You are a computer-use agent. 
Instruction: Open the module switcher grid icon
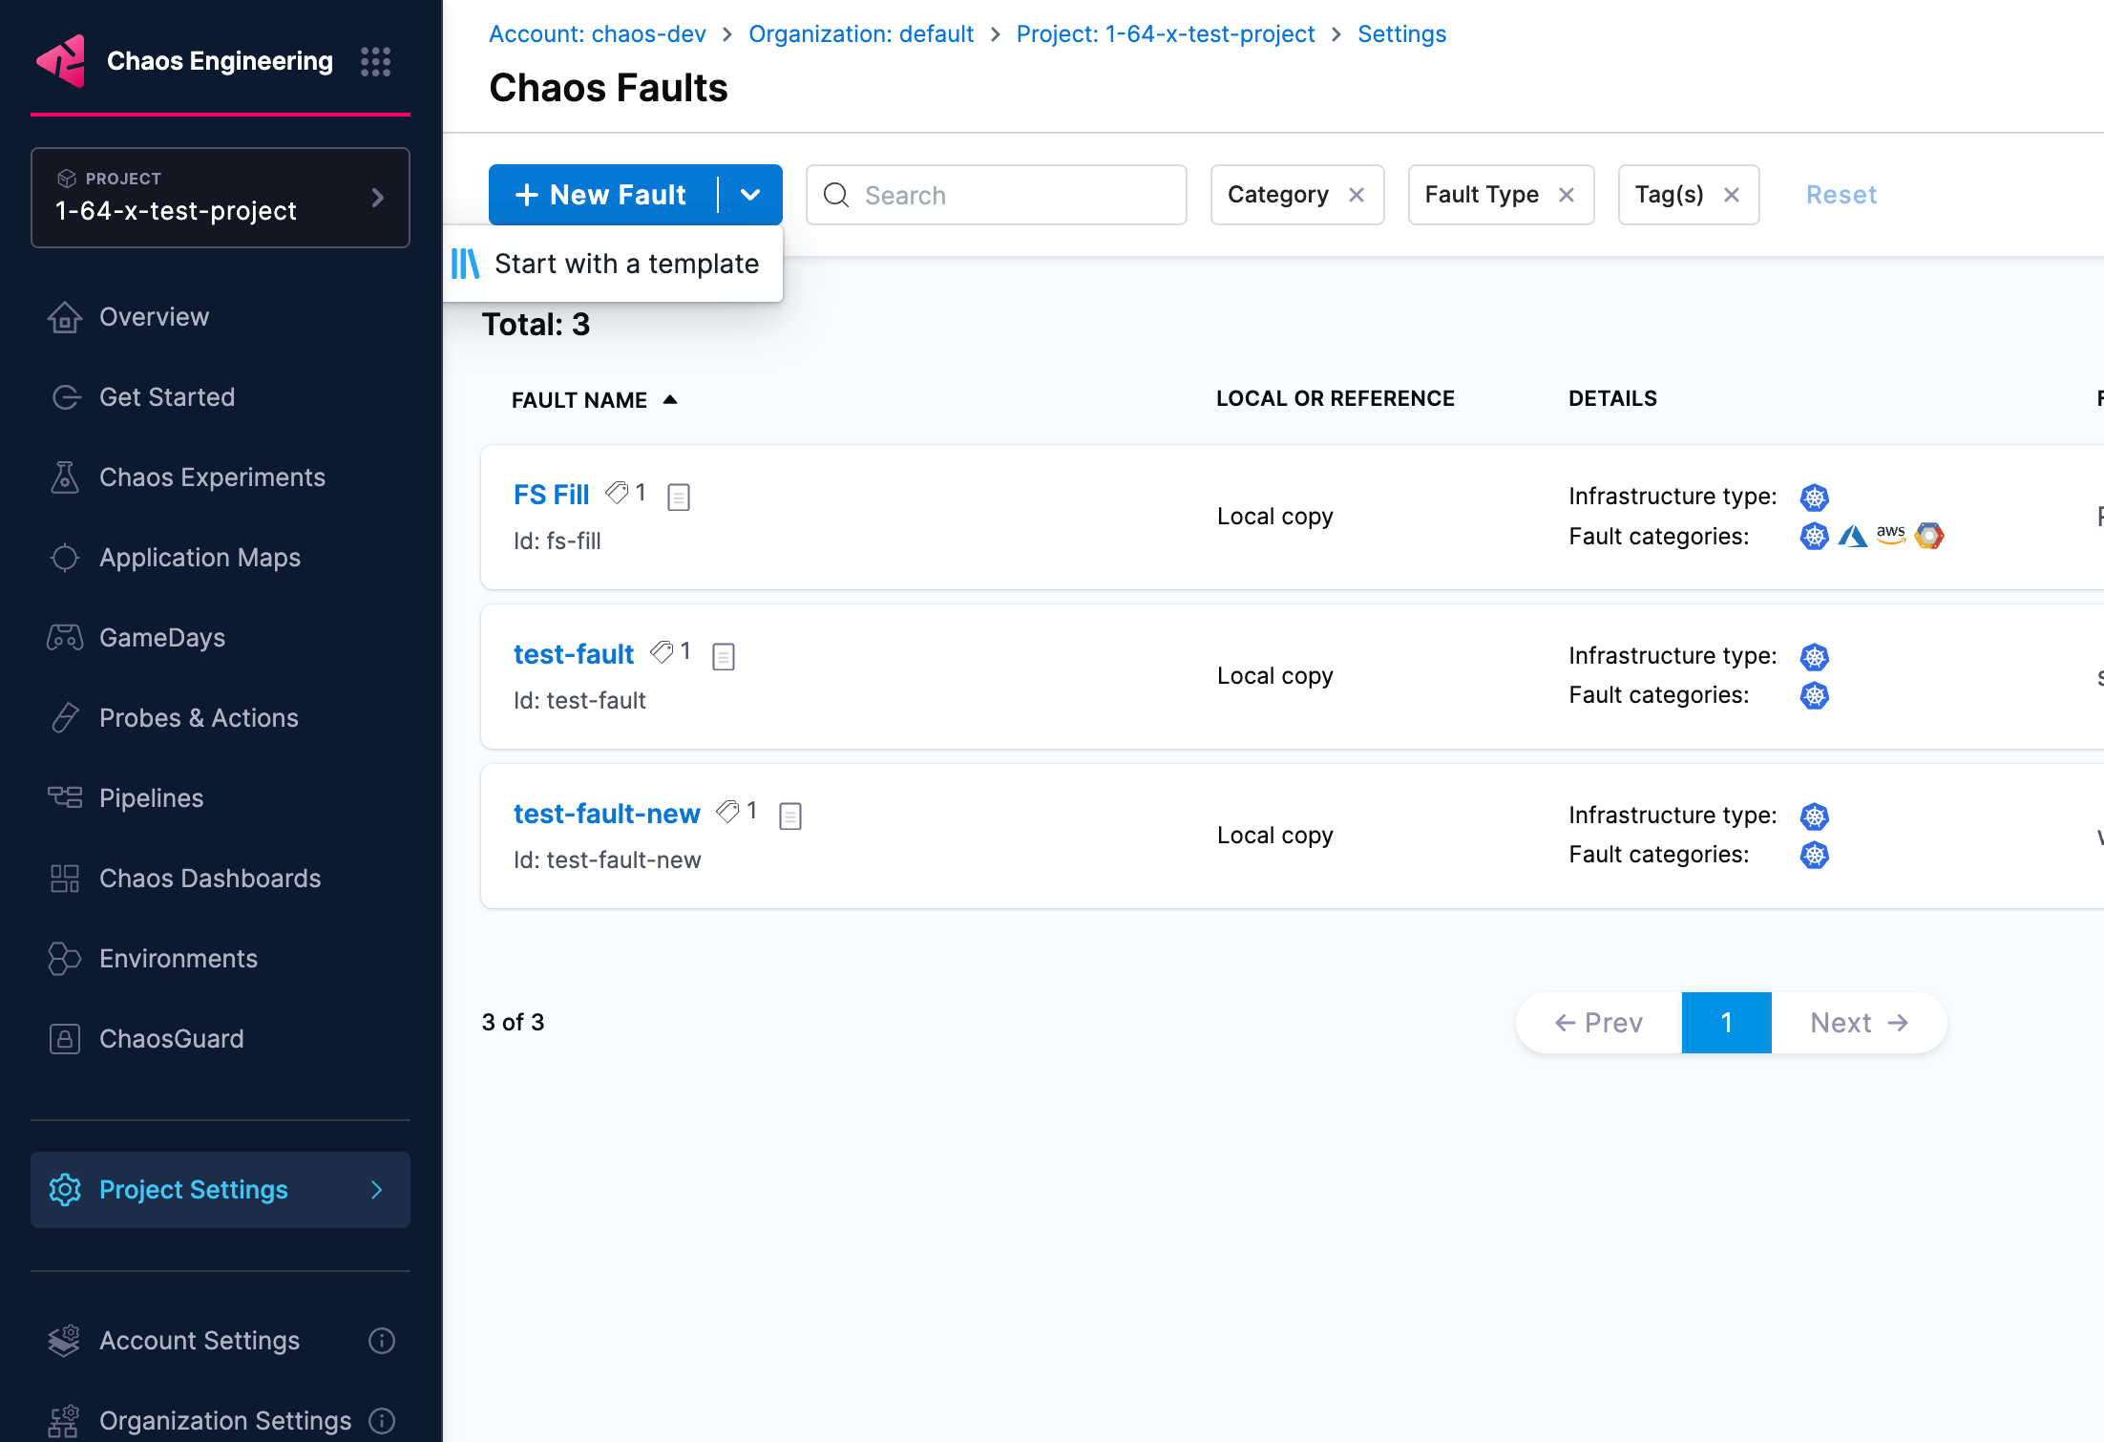[x=375, y=61]
